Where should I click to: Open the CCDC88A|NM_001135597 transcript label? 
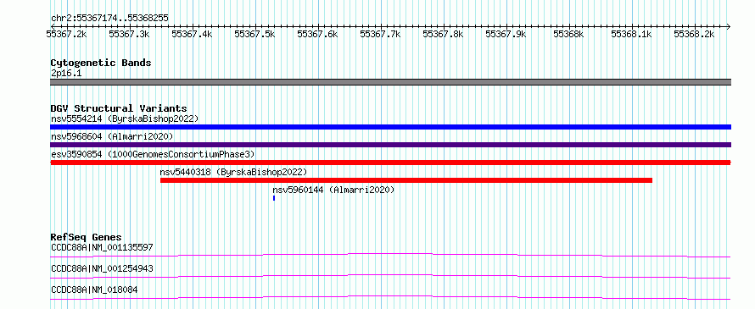(102, 247)
